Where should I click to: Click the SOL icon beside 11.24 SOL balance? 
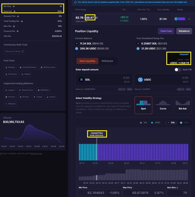click(x=77, y=43)
